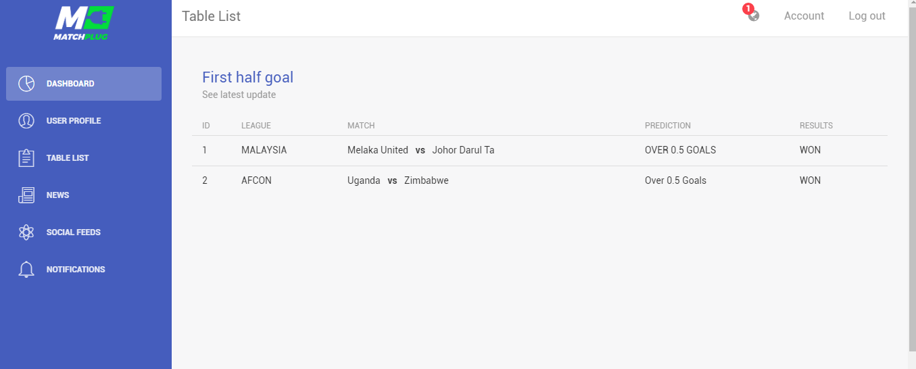Screen dimensions: 916x369
Task: Click the MatchPlug logo
Action: point(84,23)
